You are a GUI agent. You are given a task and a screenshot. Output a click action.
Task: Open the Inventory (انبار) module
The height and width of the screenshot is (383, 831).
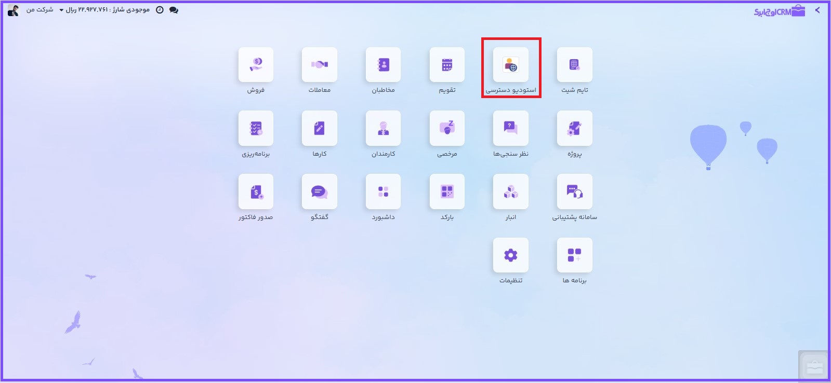[x=510, y=192]
